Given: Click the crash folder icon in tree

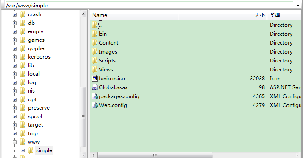Looking at the screenshot, I should point(23,14).
